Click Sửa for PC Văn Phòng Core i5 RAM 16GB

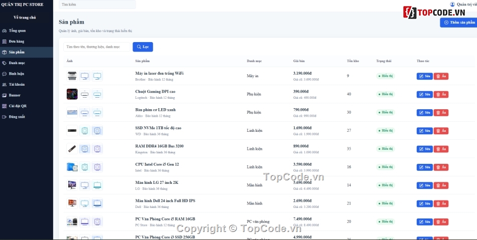coord(425,222)
